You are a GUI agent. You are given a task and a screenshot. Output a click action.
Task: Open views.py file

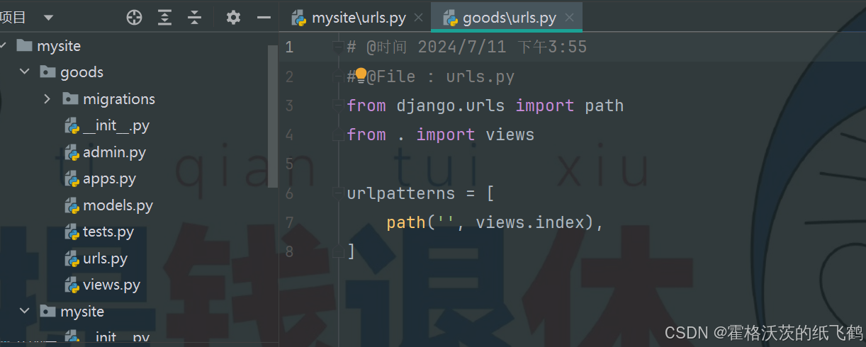pos(111,285)
